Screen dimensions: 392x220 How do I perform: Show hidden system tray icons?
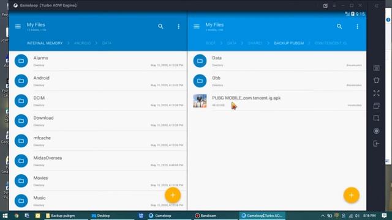point(323,216)
